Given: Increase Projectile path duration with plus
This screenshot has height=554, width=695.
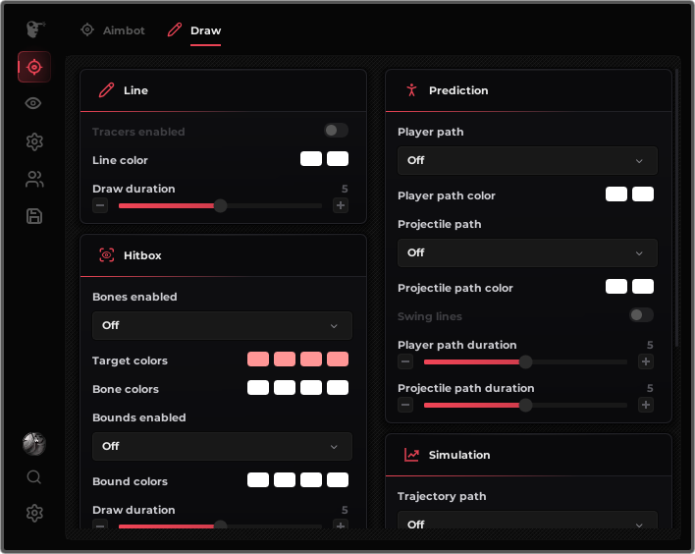Looking at the screenshot, I should tap(646, 405).
